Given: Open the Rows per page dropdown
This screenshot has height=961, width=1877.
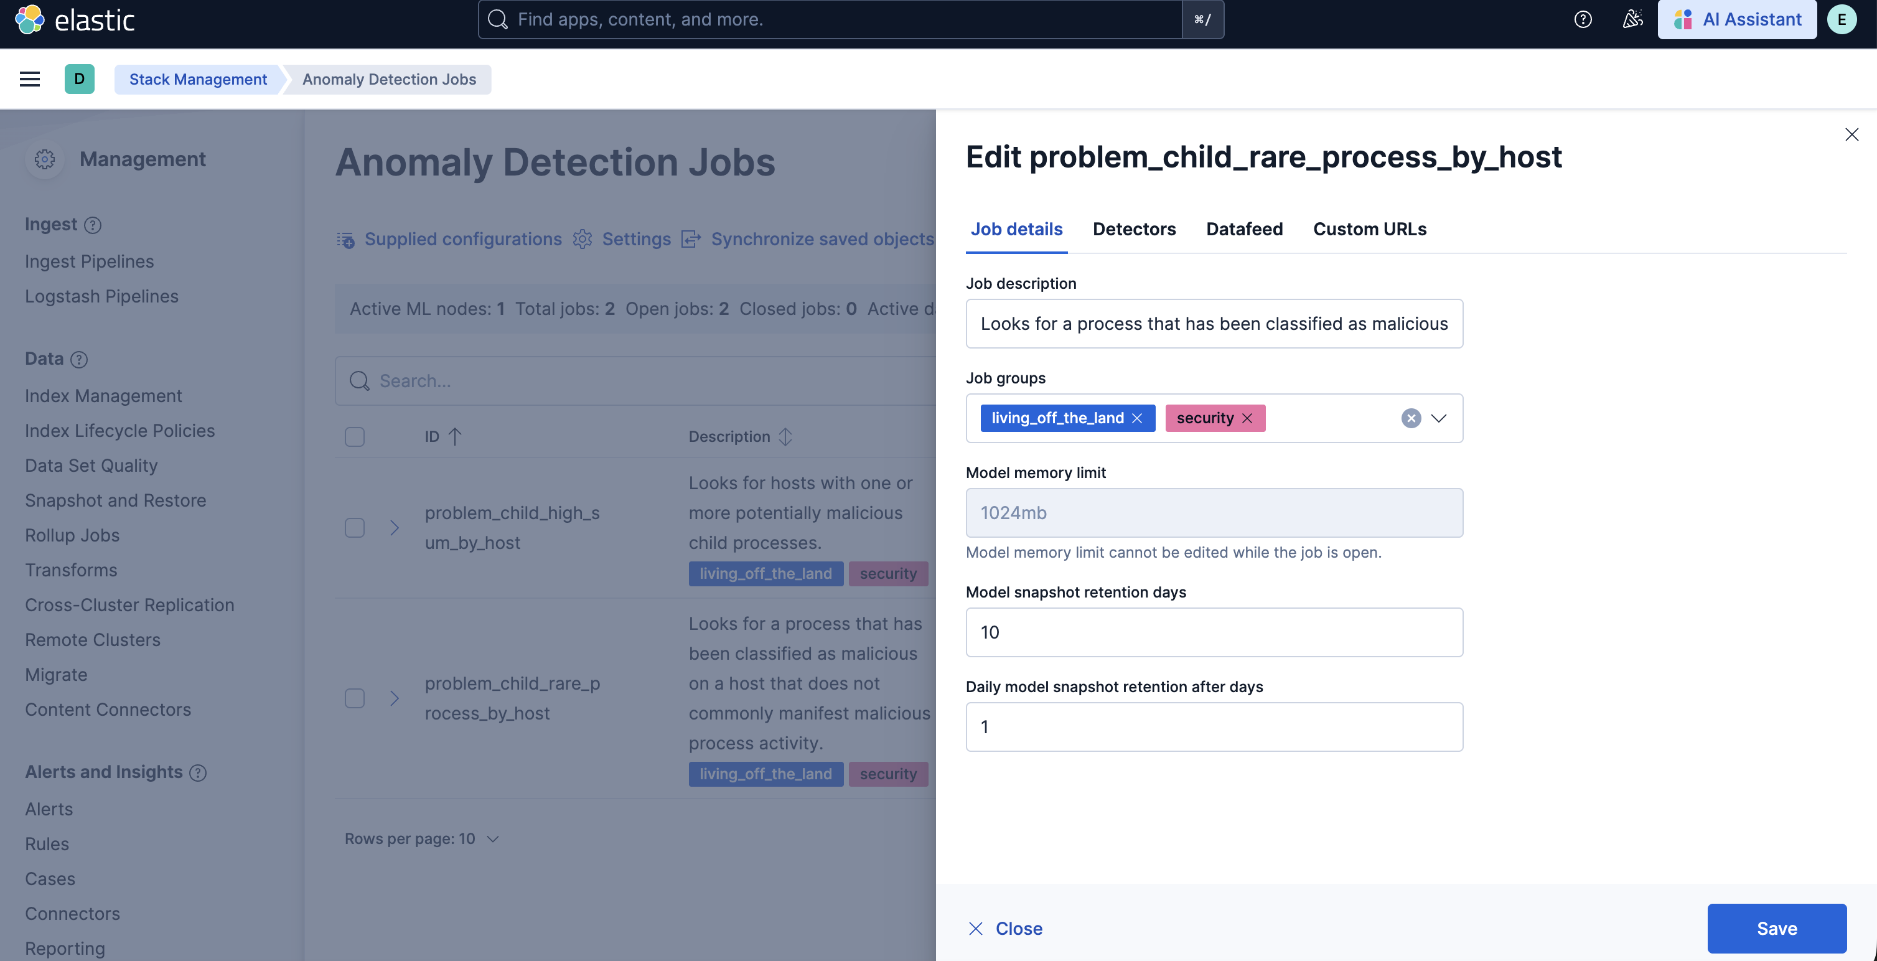Looking at the screenshot, I should tap(423, 838).
